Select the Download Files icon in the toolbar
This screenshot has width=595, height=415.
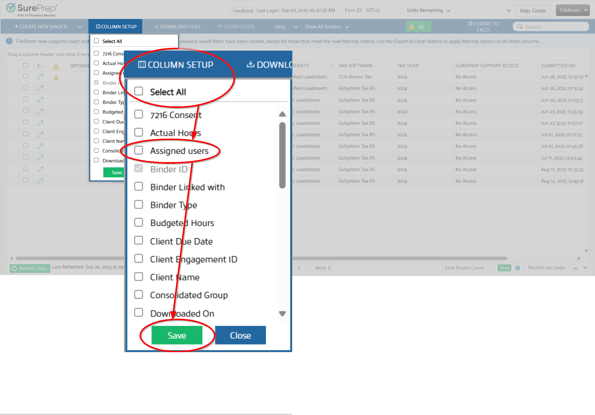coord(157,26)
